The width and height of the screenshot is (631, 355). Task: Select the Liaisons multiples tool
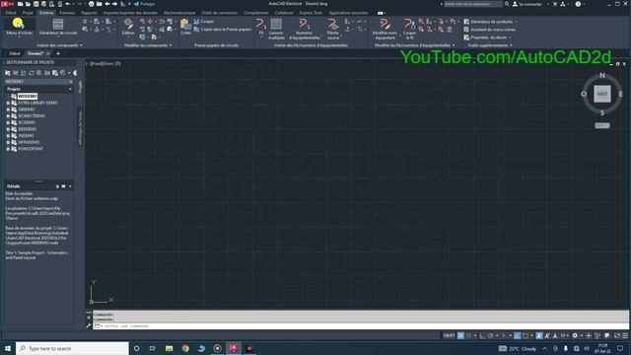[x=276, y=29]
